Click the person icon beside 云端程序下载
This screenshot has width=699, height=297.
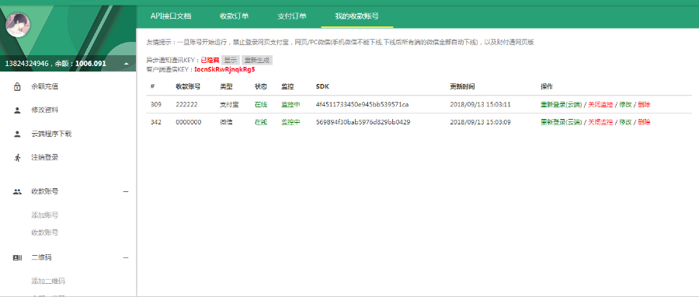point(17,134)
